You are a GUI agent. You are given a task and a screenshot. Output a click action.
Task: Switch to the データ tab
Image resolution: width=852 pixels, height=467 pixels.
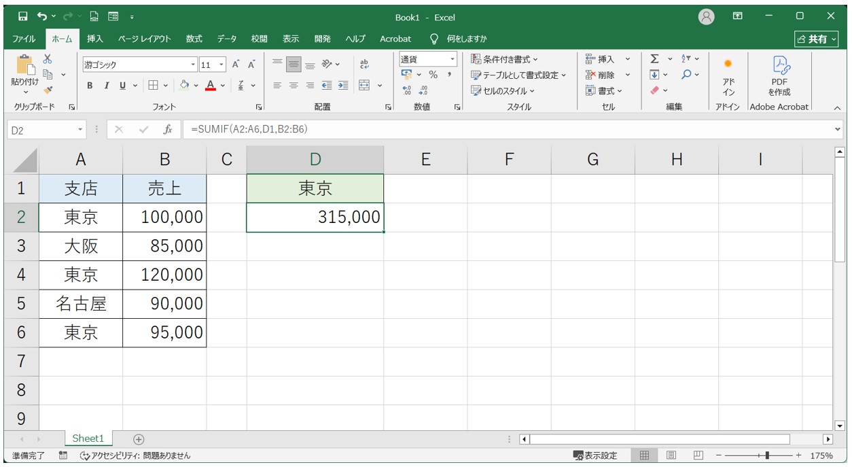click(227, 39)
